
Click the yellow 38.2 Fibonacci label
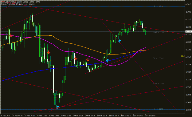pos(183,56)
